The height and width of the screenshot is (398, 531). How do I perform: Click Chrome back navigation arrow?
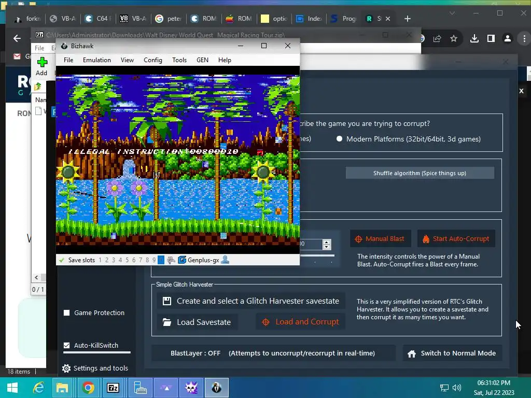pyautogui.click(x=17, y=38)
